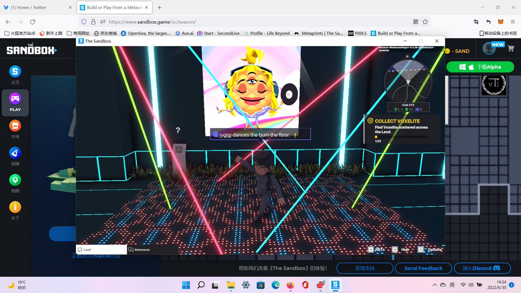The width and height of the screenshot is (521, 293).
Task: Switch to the Land chat tab
Action: click(x=101, y=250)
